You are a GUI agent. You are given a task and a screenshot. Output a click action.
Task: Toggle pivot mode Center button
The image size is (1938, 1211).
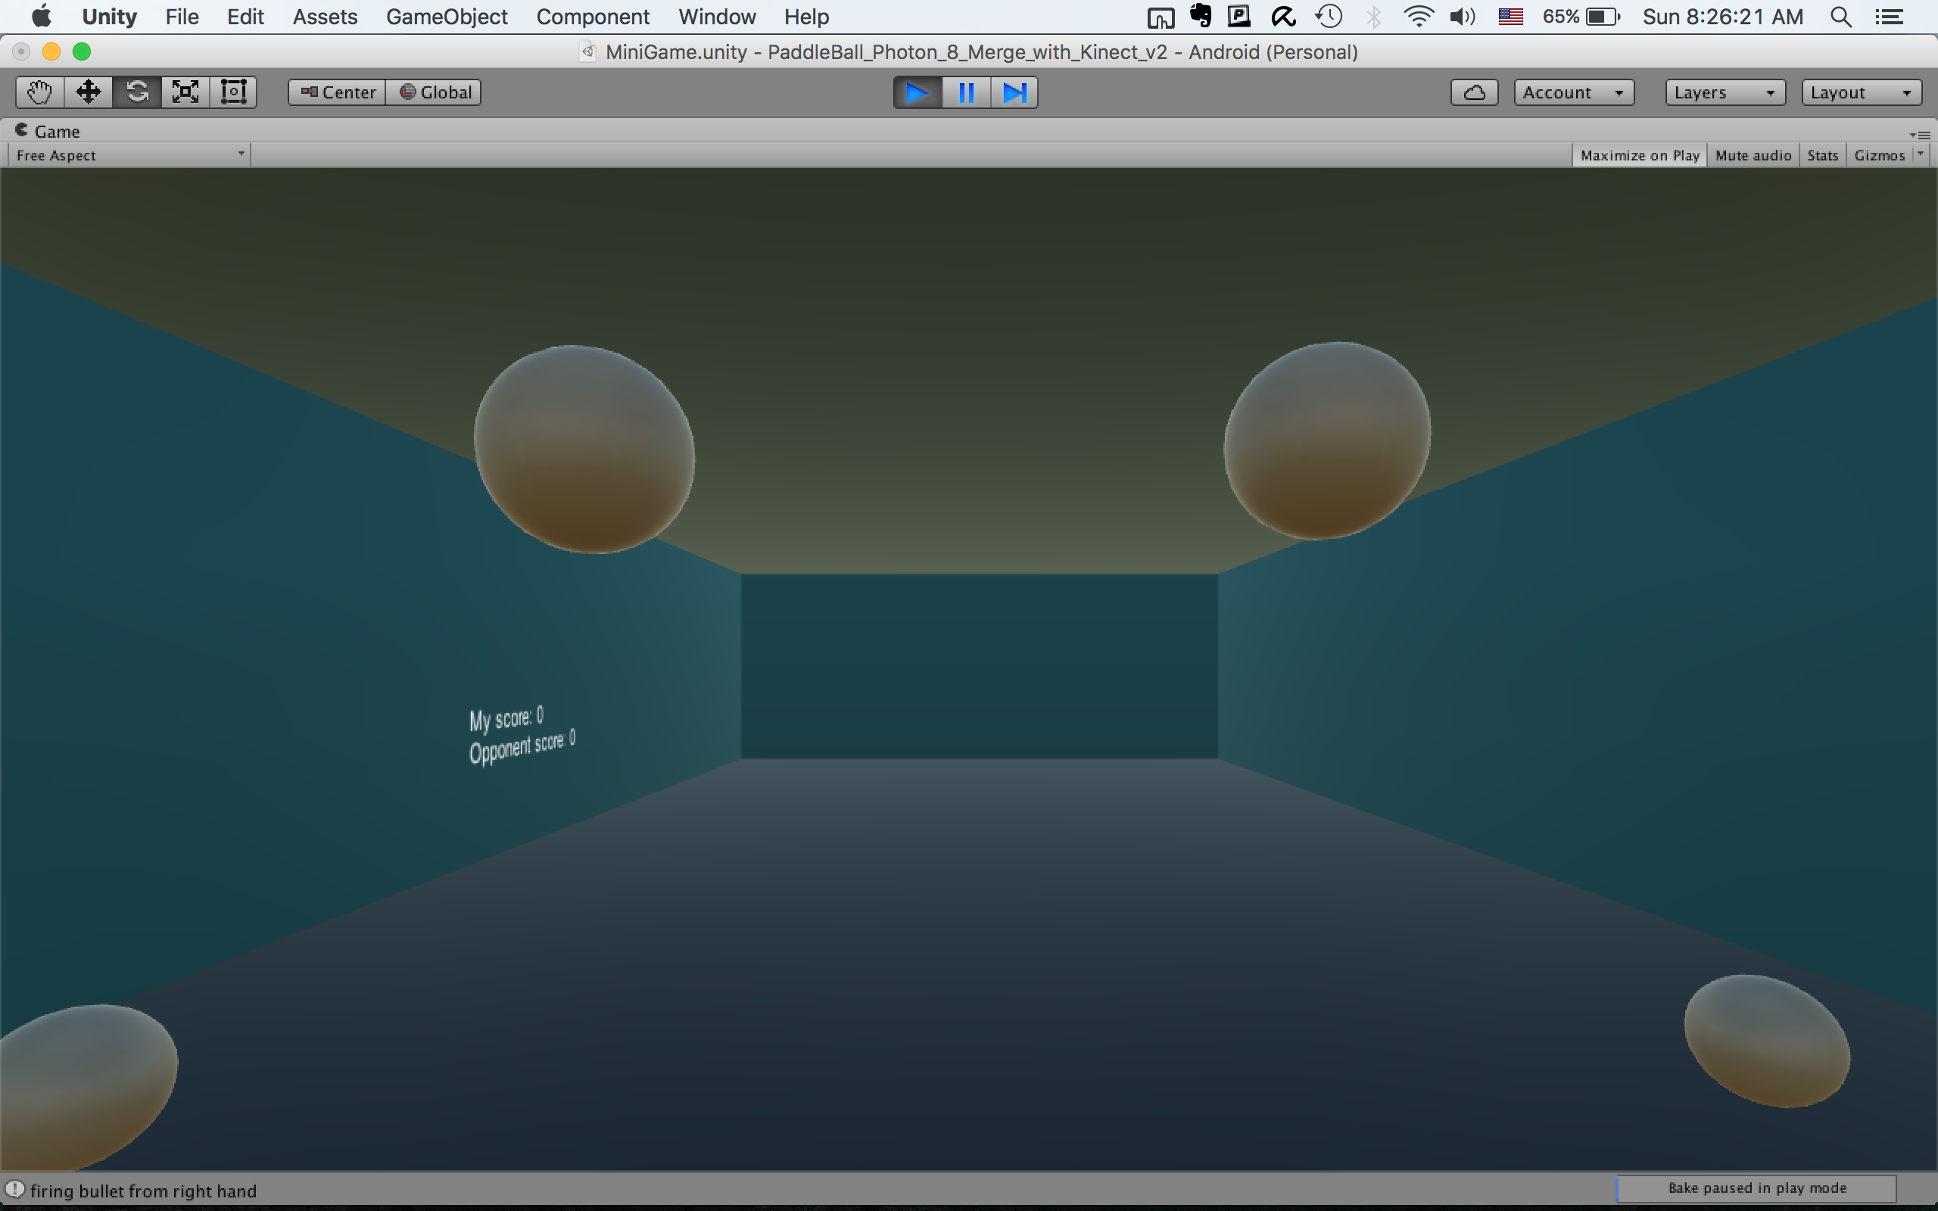(x=337, y=92)
